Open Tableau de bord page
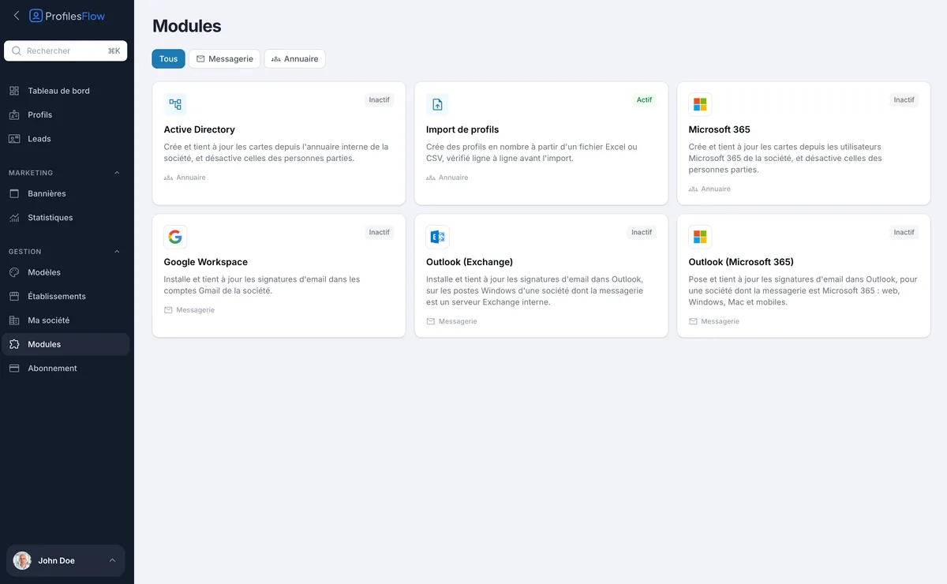Image resolution: width=947 pixels, height=584 pixels. tap(66, 91)
